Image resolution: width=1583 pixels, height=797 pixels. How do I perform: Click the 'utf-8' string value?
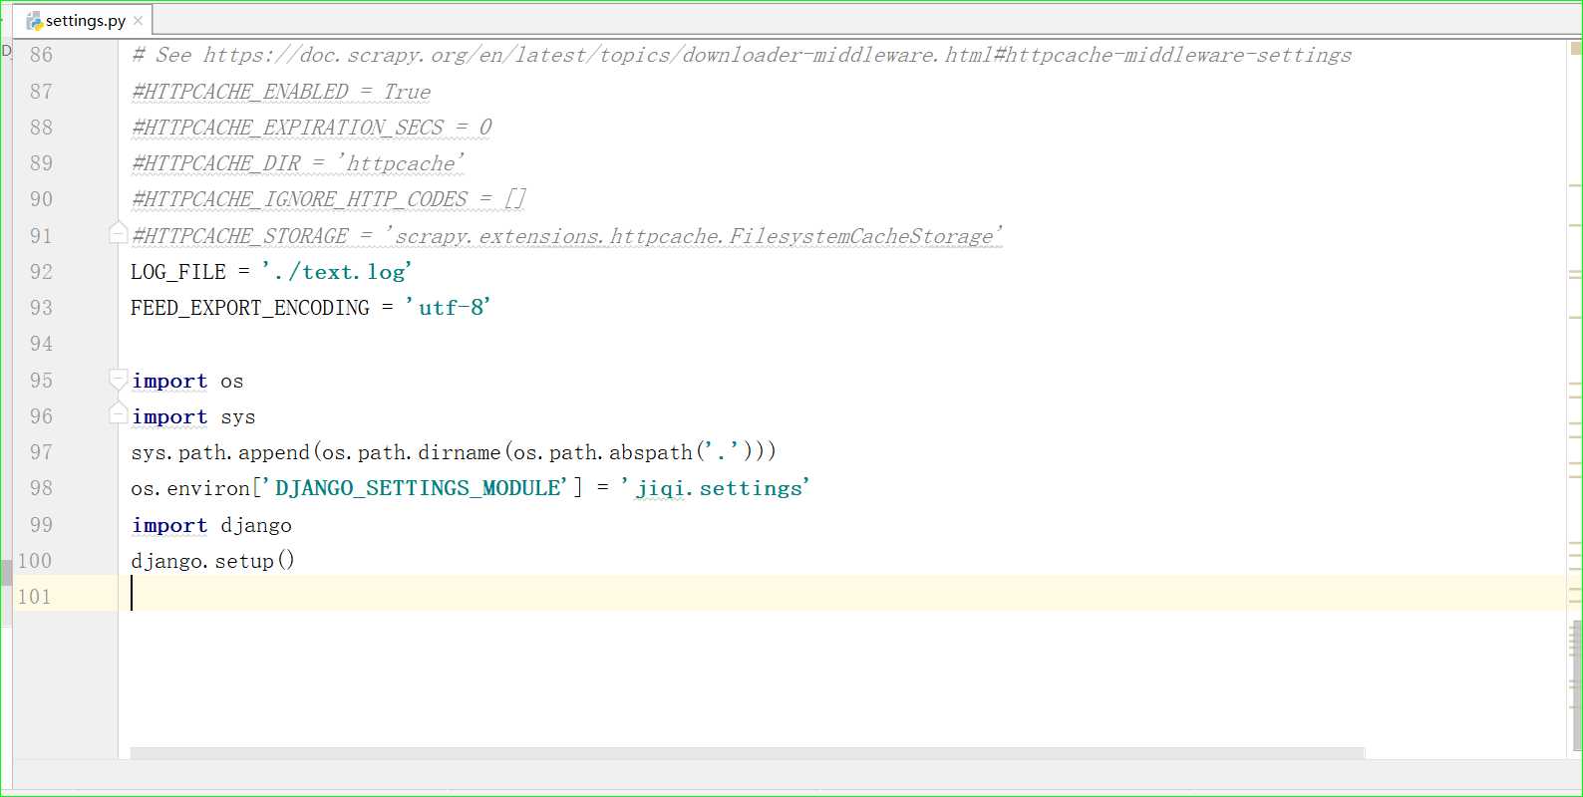pos(449,308)
